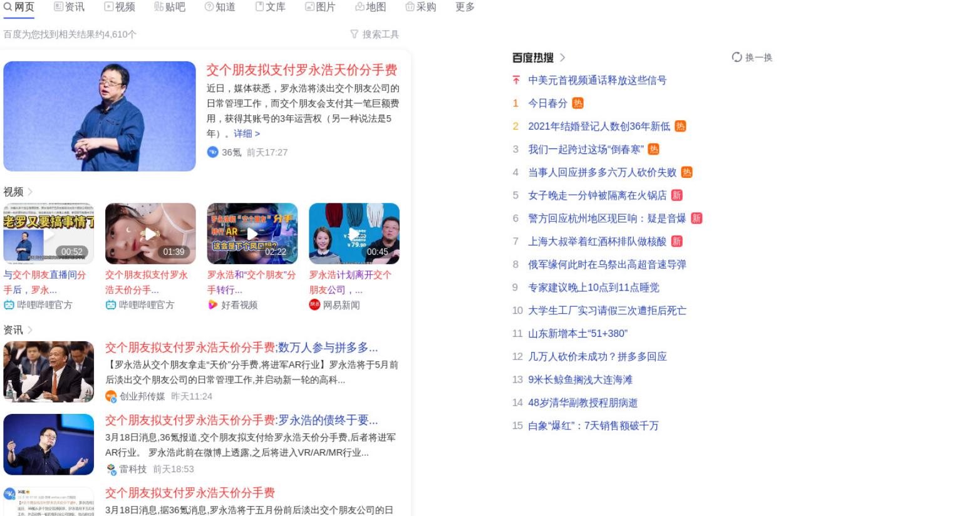This screenshot has width=962, height=516.
Task: Open the press conference news thumbnail
Action: 48,371
